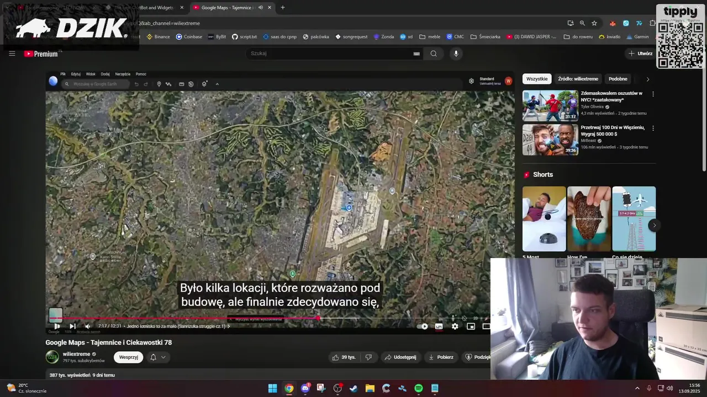707x397 pixels.
Task: Select the Podobne filter chip
Action: click(x=618, y=79)
